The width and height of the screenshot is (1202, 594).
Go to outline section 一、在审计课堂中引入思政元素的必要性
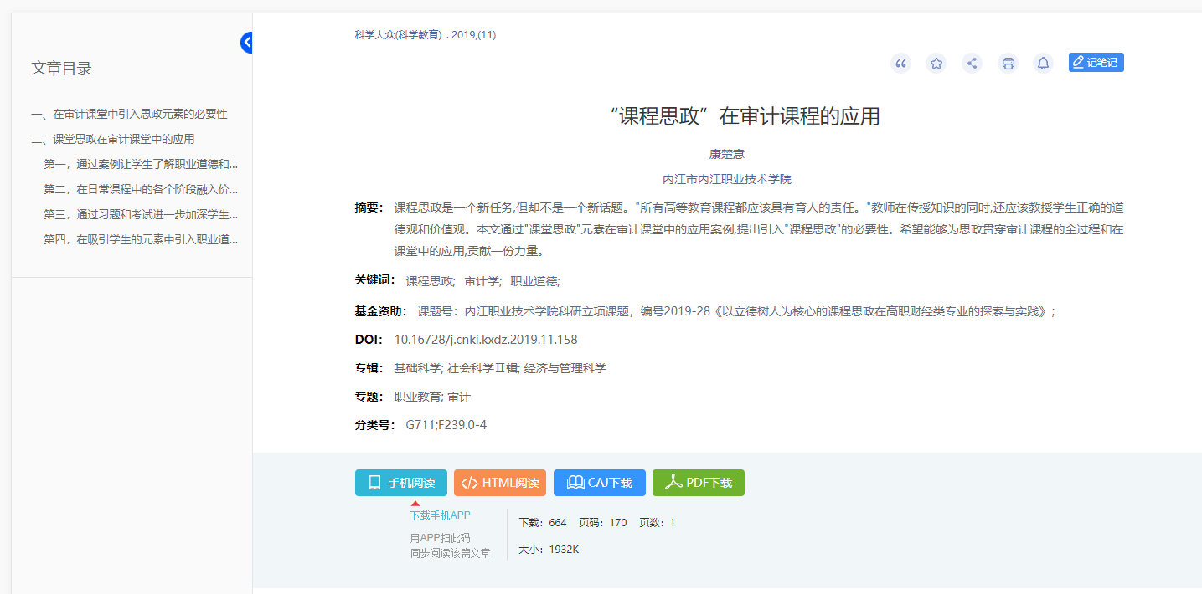click(130, 114)
